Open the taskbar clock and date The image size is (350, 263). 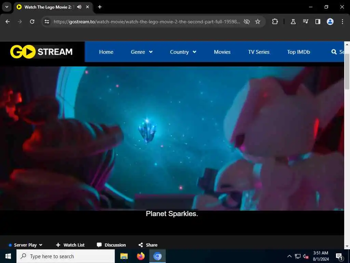pos(321,256)
